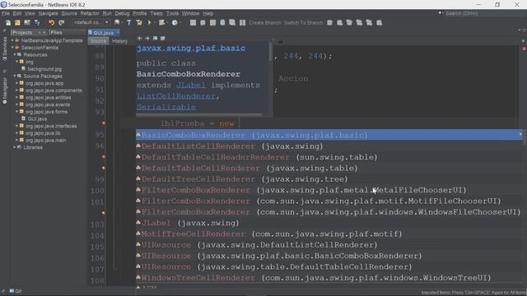
Task: Click Git icon immediately right of Switch To Branch
Action: [329, 23]
